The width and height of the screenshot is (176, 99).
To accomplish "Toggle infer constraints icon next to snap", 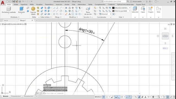I will tap(112, 97).
